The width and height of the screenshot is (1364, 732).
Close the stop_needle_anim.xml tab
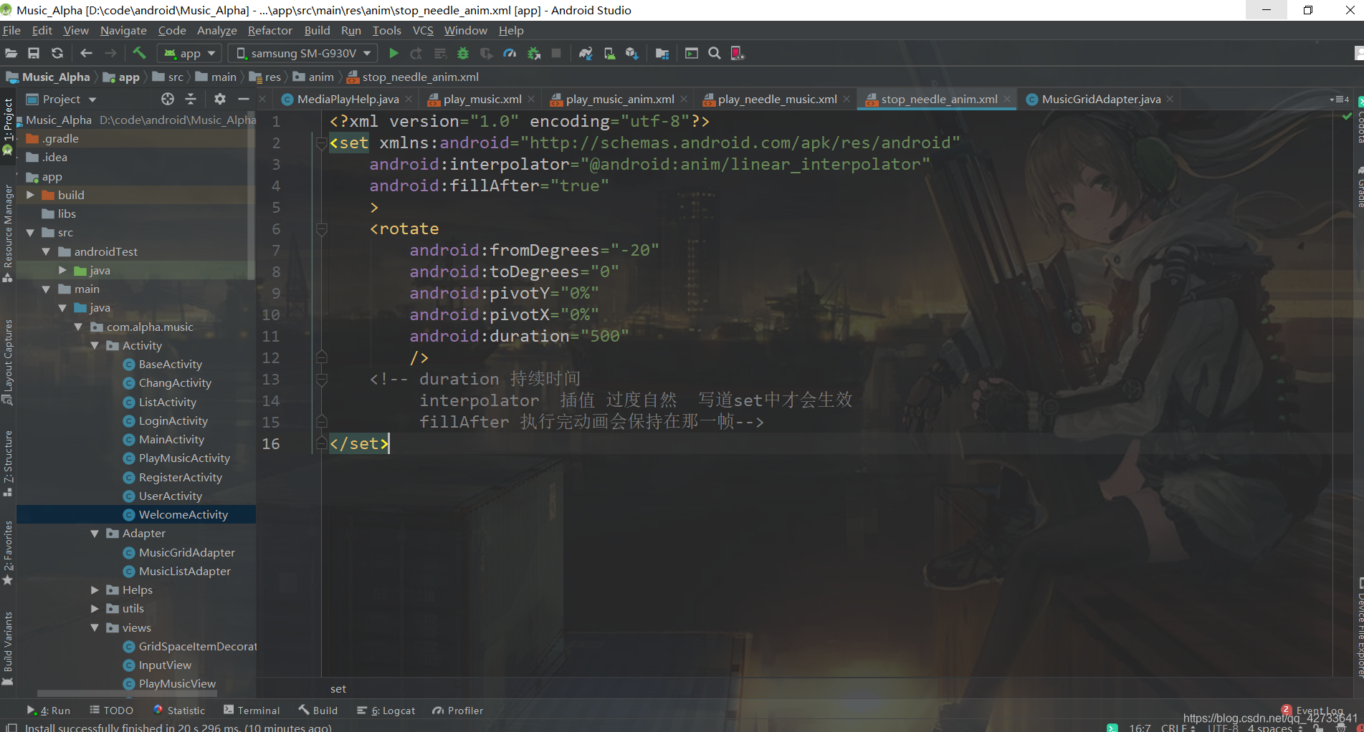[x=1007, y=99]
